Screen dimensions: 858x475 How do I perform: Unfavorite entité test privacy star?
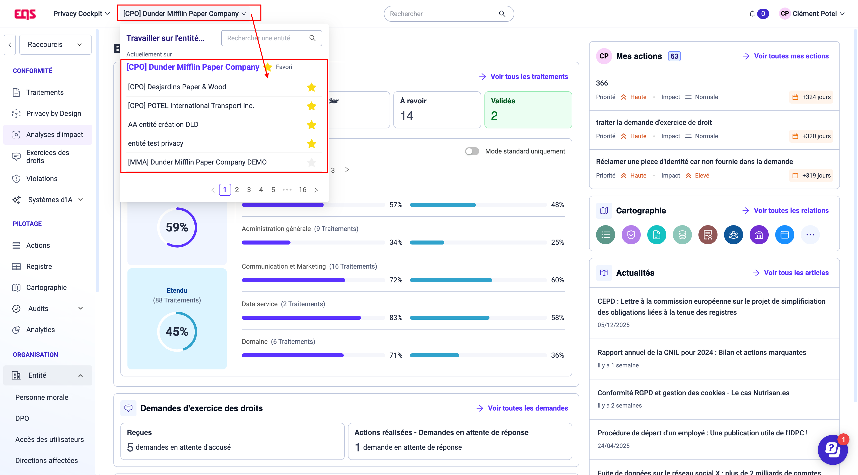tap(311, 143)
